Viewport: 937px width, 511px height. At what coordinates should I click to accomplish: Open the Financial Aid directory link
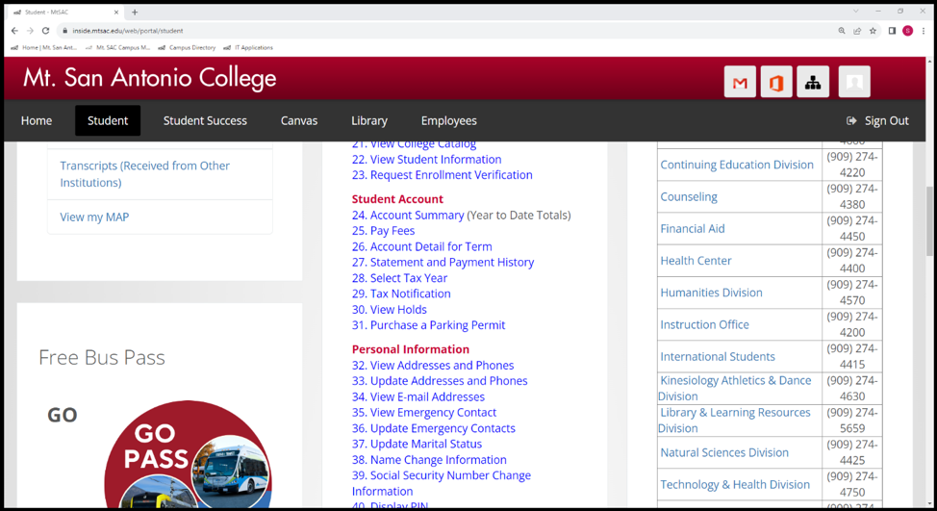[x=693, y=229]
